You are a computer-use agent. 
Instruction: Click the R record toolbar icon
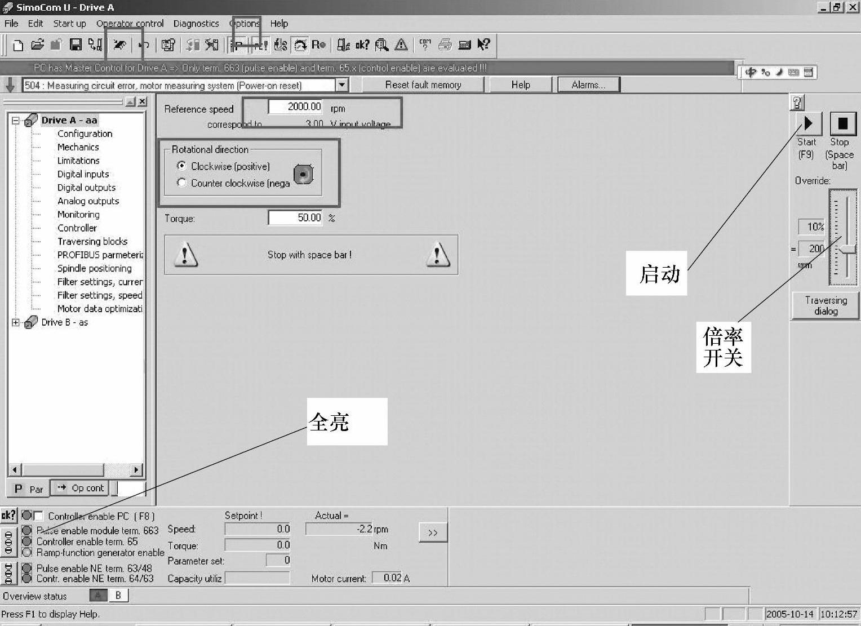[x=318, y=45]
